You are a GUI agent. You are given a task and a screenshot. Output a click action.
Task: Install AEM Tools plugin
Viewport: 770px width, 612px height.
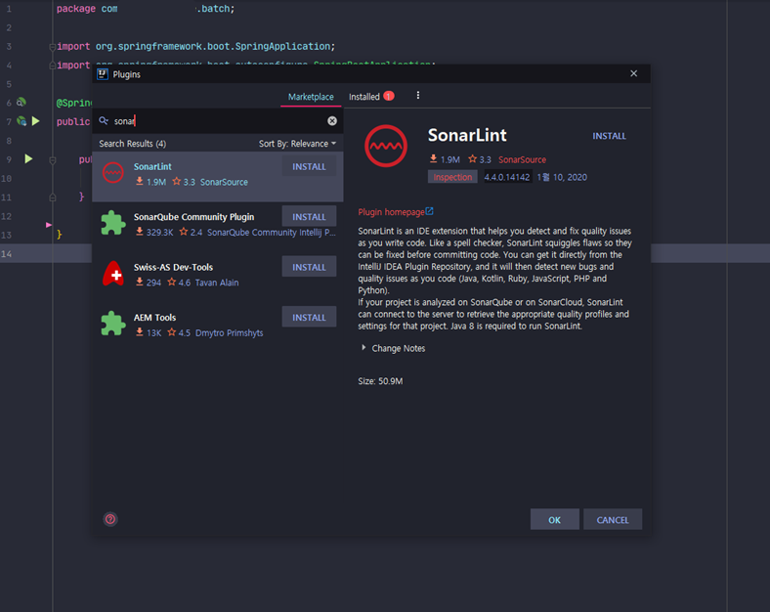coord(309,318)
